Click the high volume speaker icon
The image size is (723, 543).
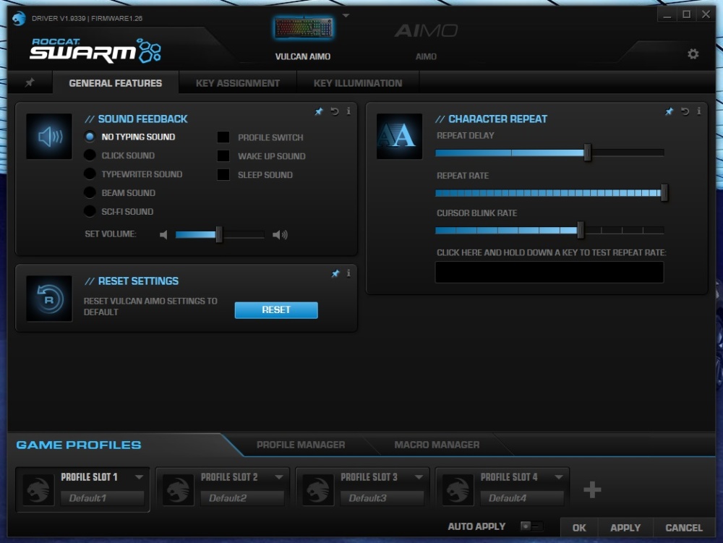[x=280, y=234]
